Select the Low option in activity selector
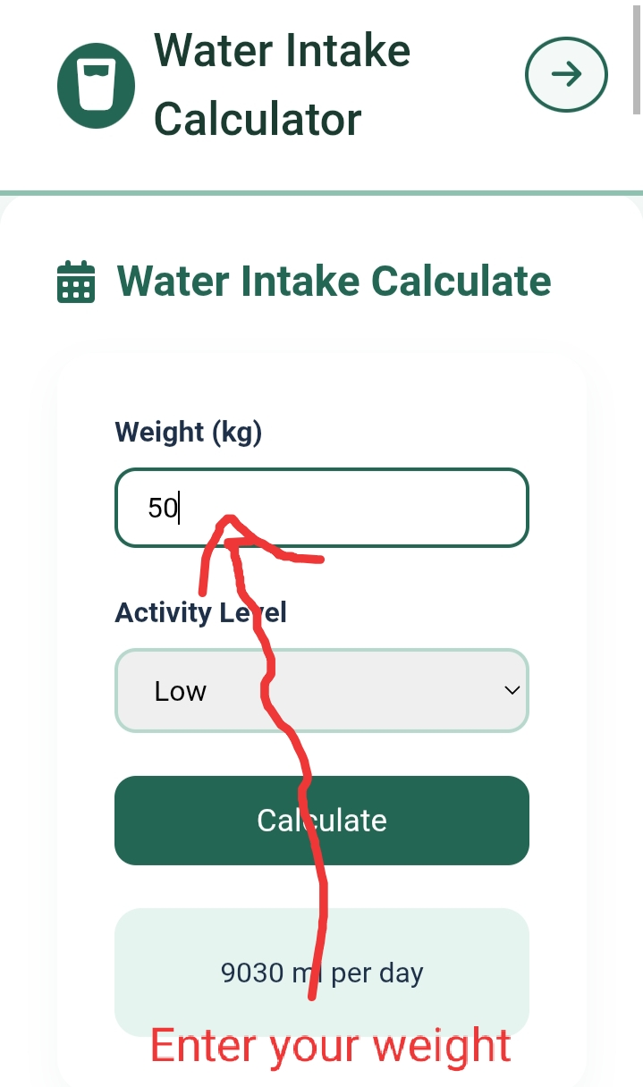The image size is (643, 1087). point(182,690)
